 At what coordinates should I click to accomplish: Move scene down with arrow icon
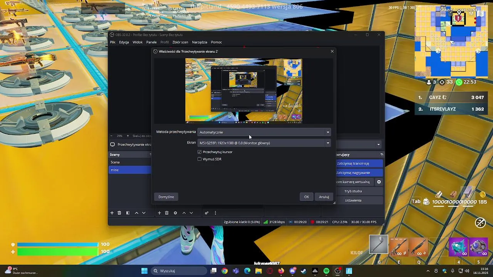[144, 213]
